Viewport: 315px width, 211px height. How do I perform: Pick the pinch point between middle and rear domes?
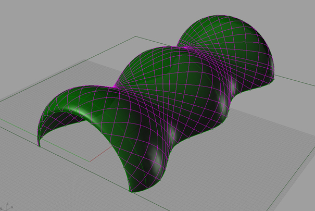tap(185, 48)
